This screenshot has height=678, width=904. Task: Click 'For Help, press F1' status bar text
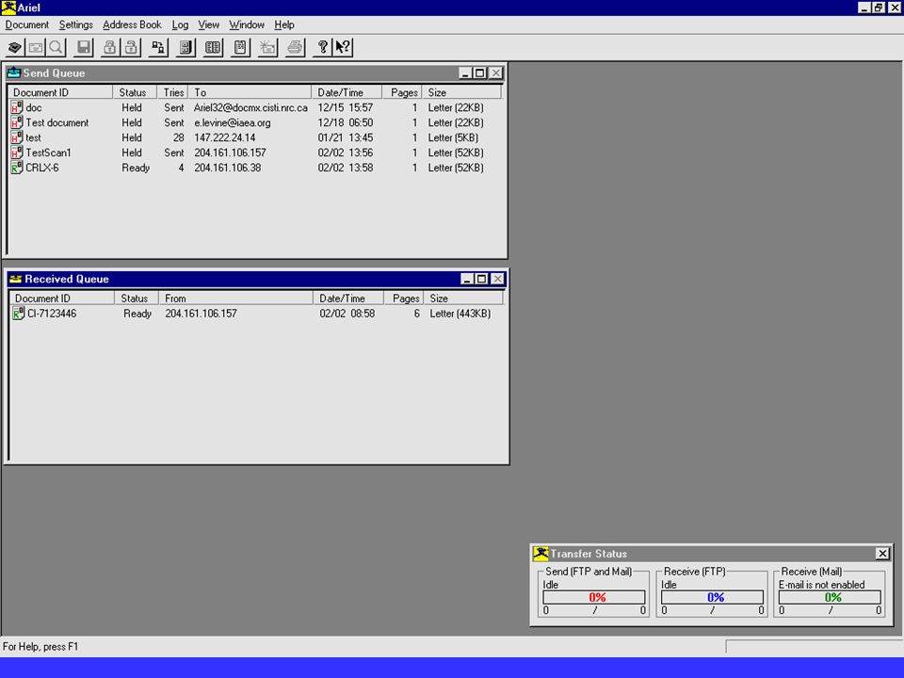click(40, 646)
